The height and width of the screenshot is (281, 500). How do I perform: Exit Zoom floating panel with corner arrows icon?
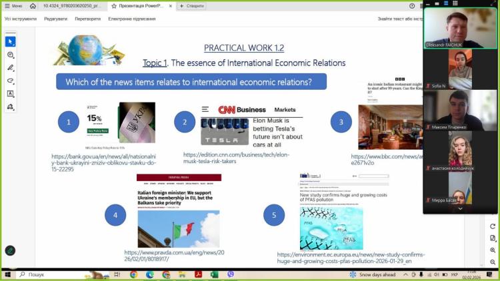493,3
